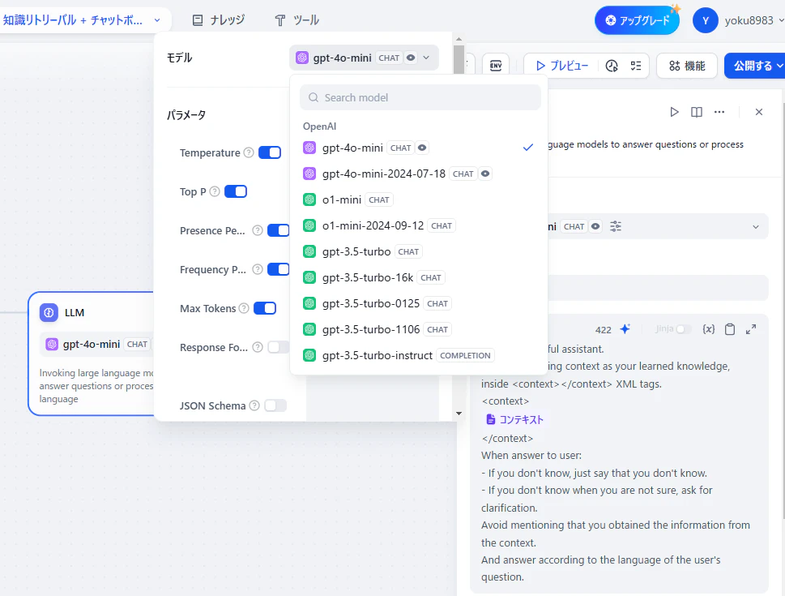Click Presence Penalty help icon
Viewport: 785px width, 596px height.
point(258,230)
